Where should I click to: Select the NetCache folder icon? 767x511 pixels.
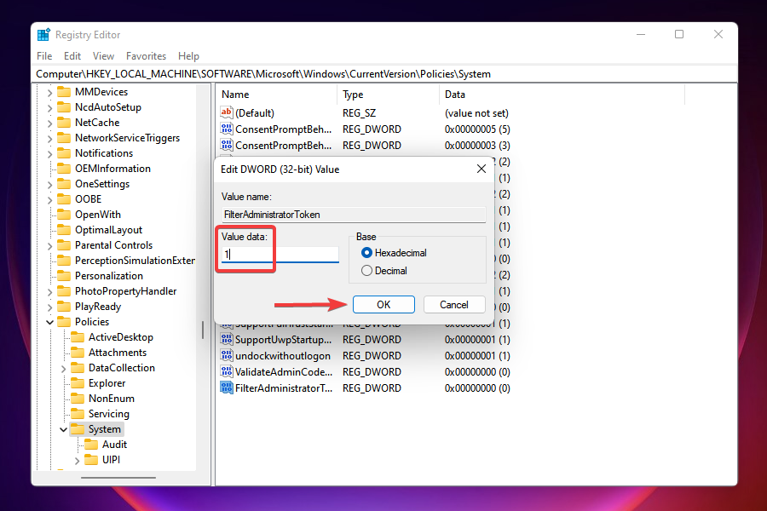64,123
